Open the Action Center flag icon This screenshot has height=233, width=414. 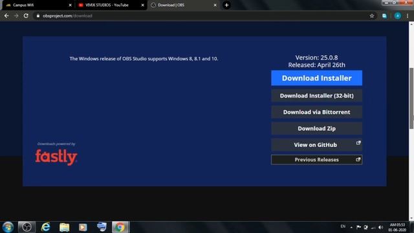pos(358,227)
